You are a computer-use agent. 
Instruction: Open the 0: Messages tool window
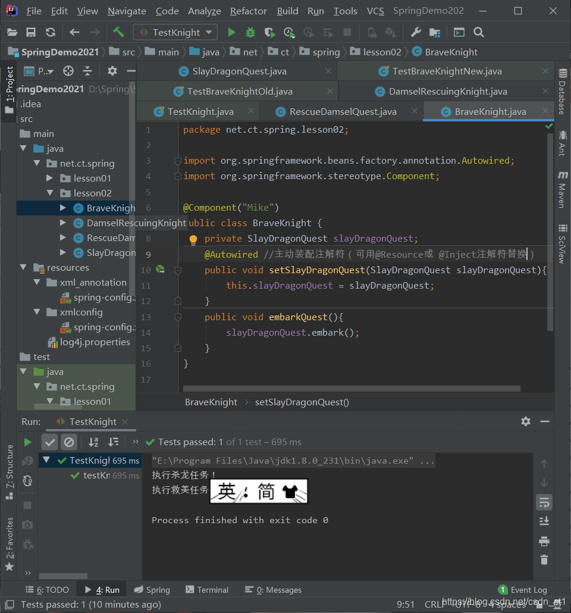click(x=273, y=590)
